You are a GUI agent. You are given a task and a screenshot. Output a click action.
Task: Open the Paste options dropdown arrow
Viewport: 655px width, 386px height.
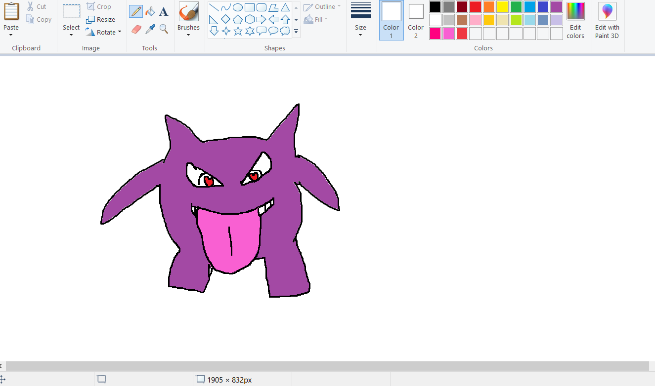tap(11, 35)
